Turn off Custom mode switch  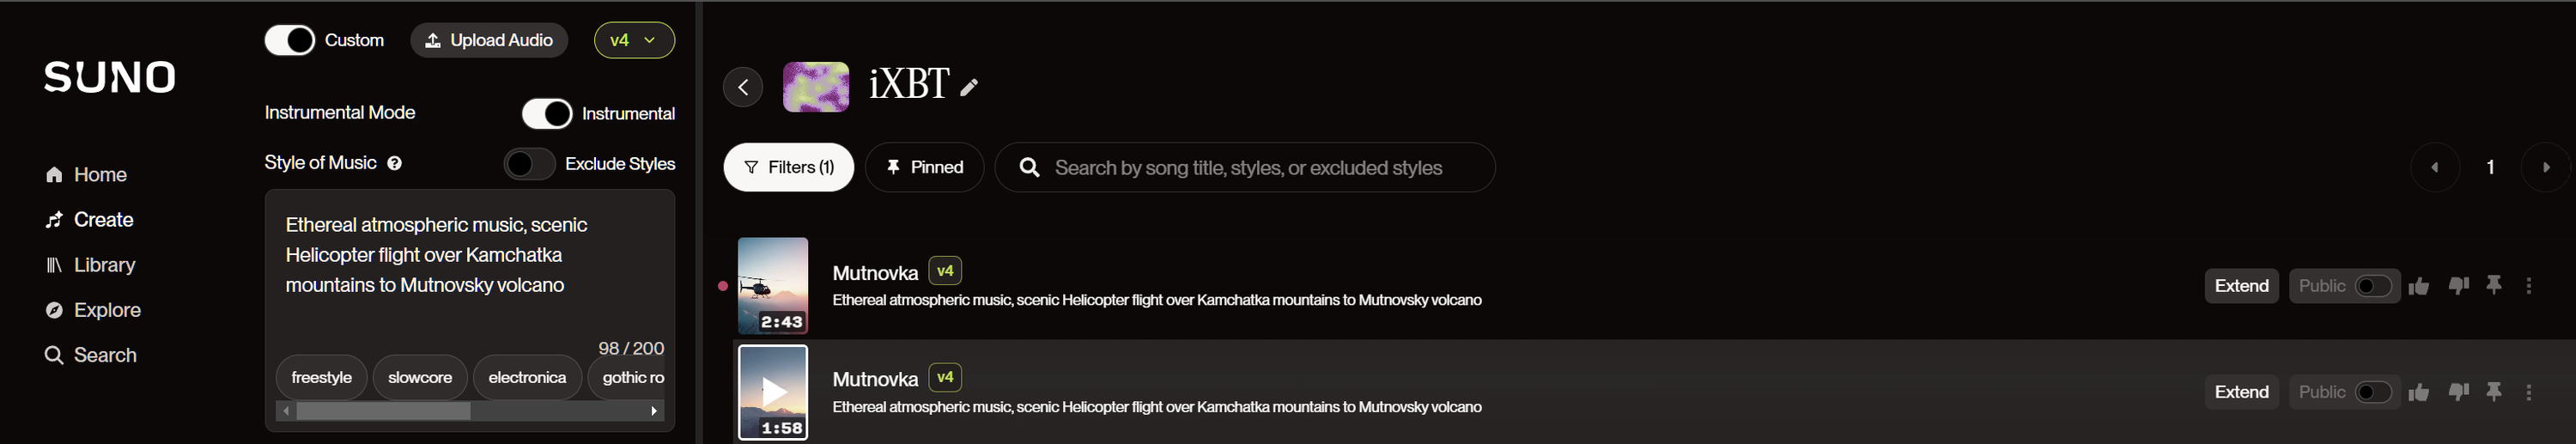pyautogui.click(x=290, y=40)
